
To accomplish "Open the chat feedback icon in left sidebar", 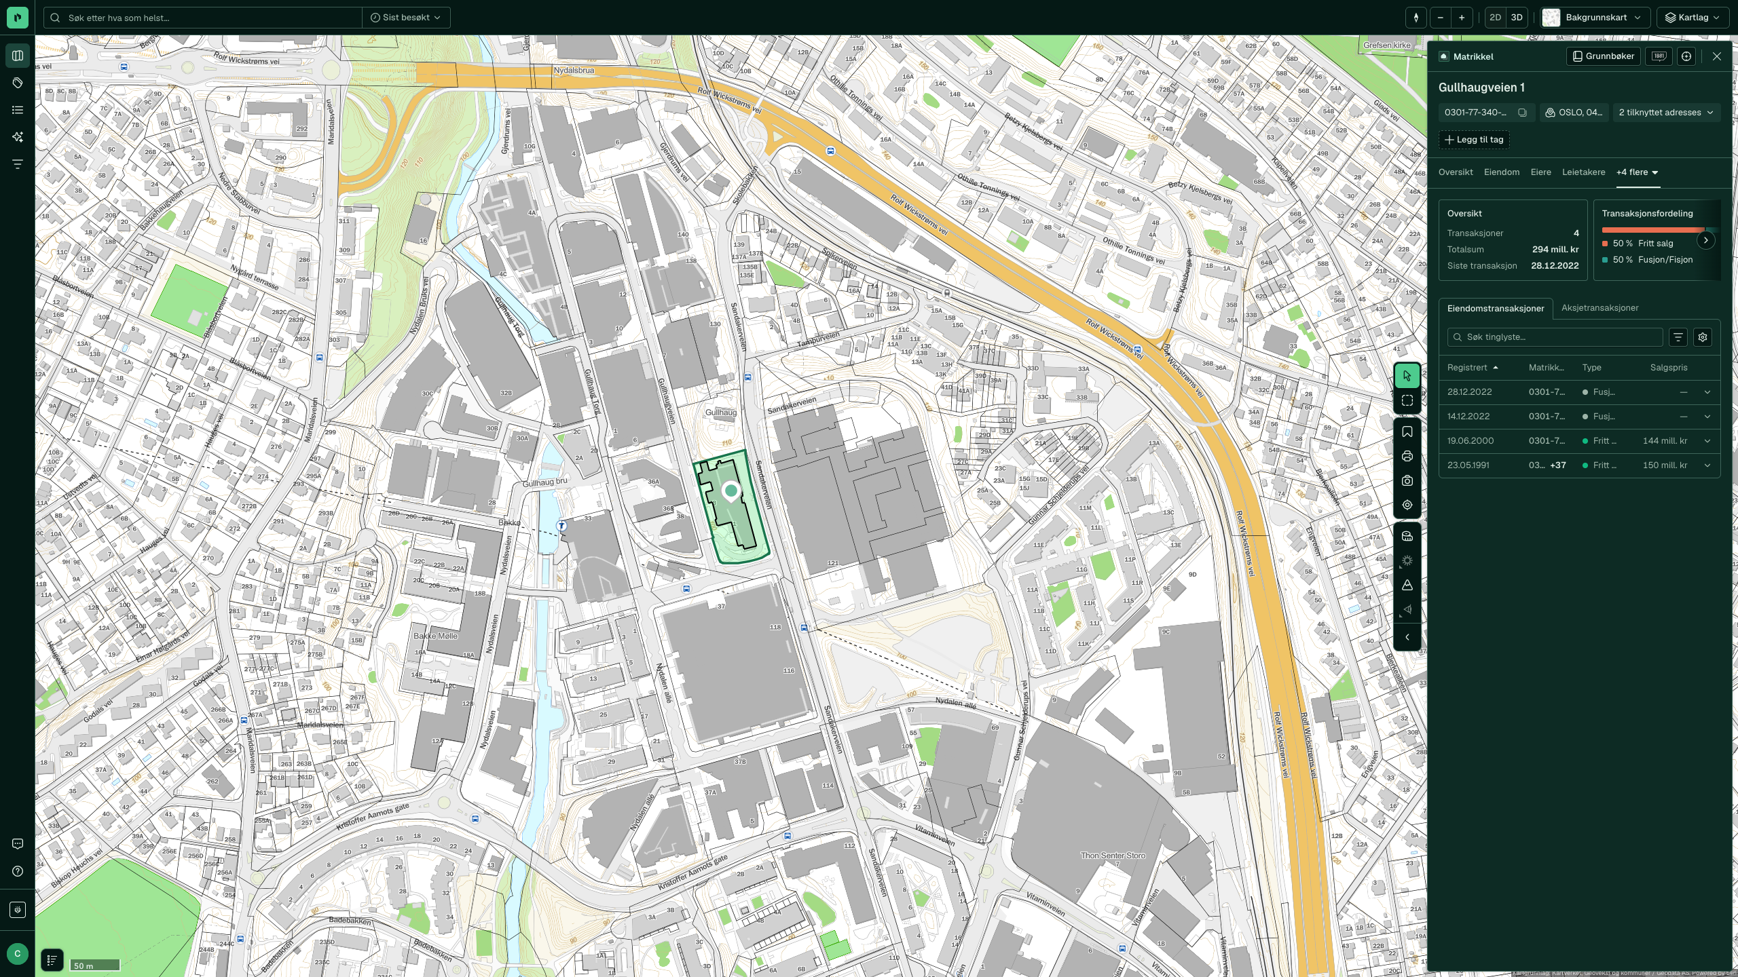I will [18, 844].
